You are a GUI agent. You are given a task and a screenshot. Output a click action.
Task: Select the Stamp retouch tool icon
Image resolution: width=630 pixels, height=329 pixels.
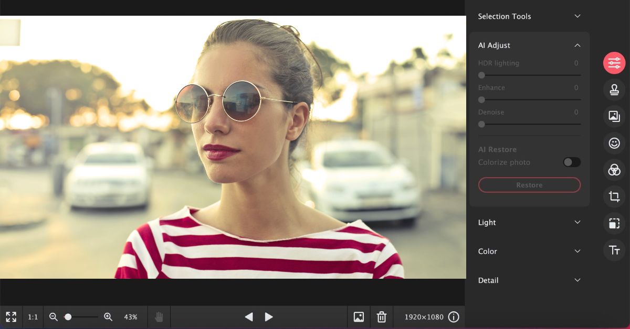(x=614, y=90)
